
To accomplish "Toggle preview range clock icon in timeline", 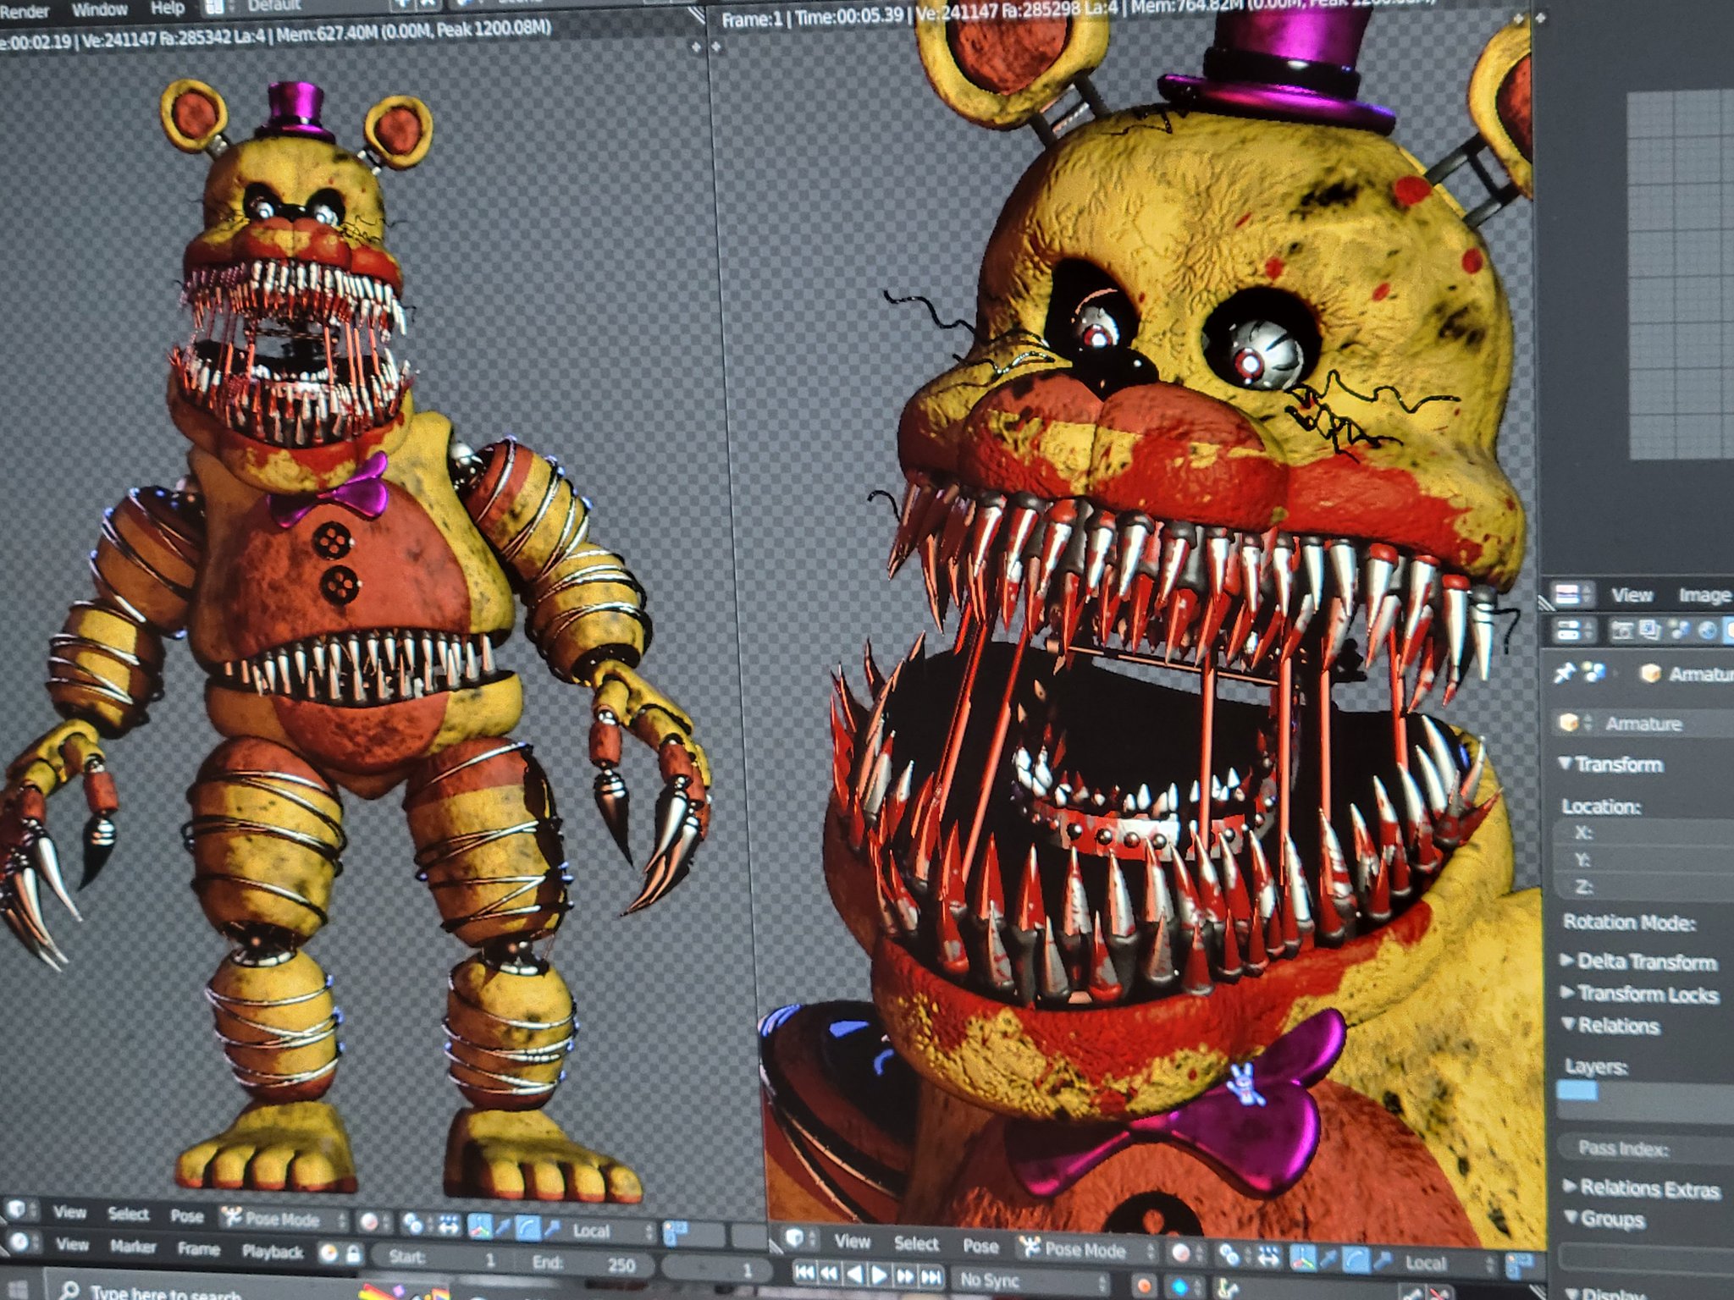I will (329, 1253).
